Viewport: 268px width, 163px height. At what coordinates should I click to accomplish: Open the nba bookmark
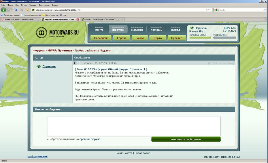(x=63, y=15)
